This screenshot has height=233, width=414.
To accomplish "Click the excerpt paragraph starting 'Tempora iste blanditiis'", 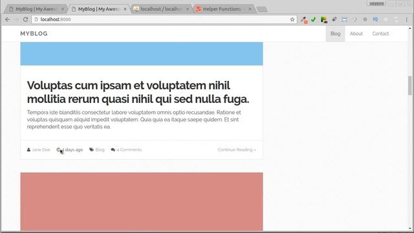I will (134, 119).
